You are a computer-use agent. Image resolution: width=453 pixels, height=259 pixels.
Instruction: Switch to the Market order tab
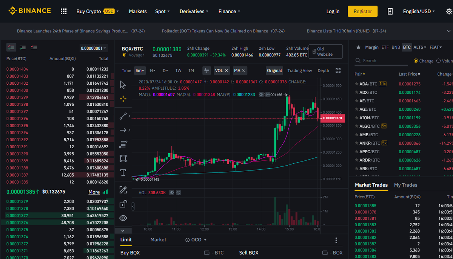coord(158,240)
